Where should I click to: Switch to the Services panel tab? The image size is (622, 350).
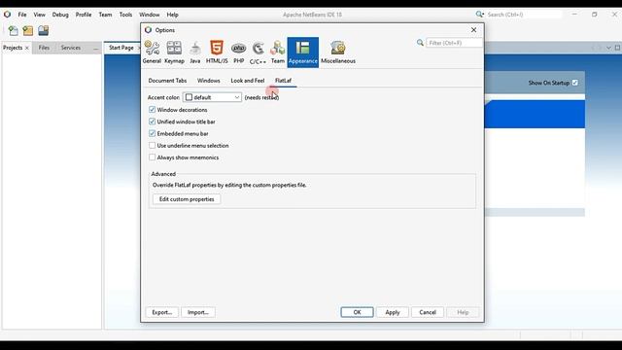(x=71, y=48)
